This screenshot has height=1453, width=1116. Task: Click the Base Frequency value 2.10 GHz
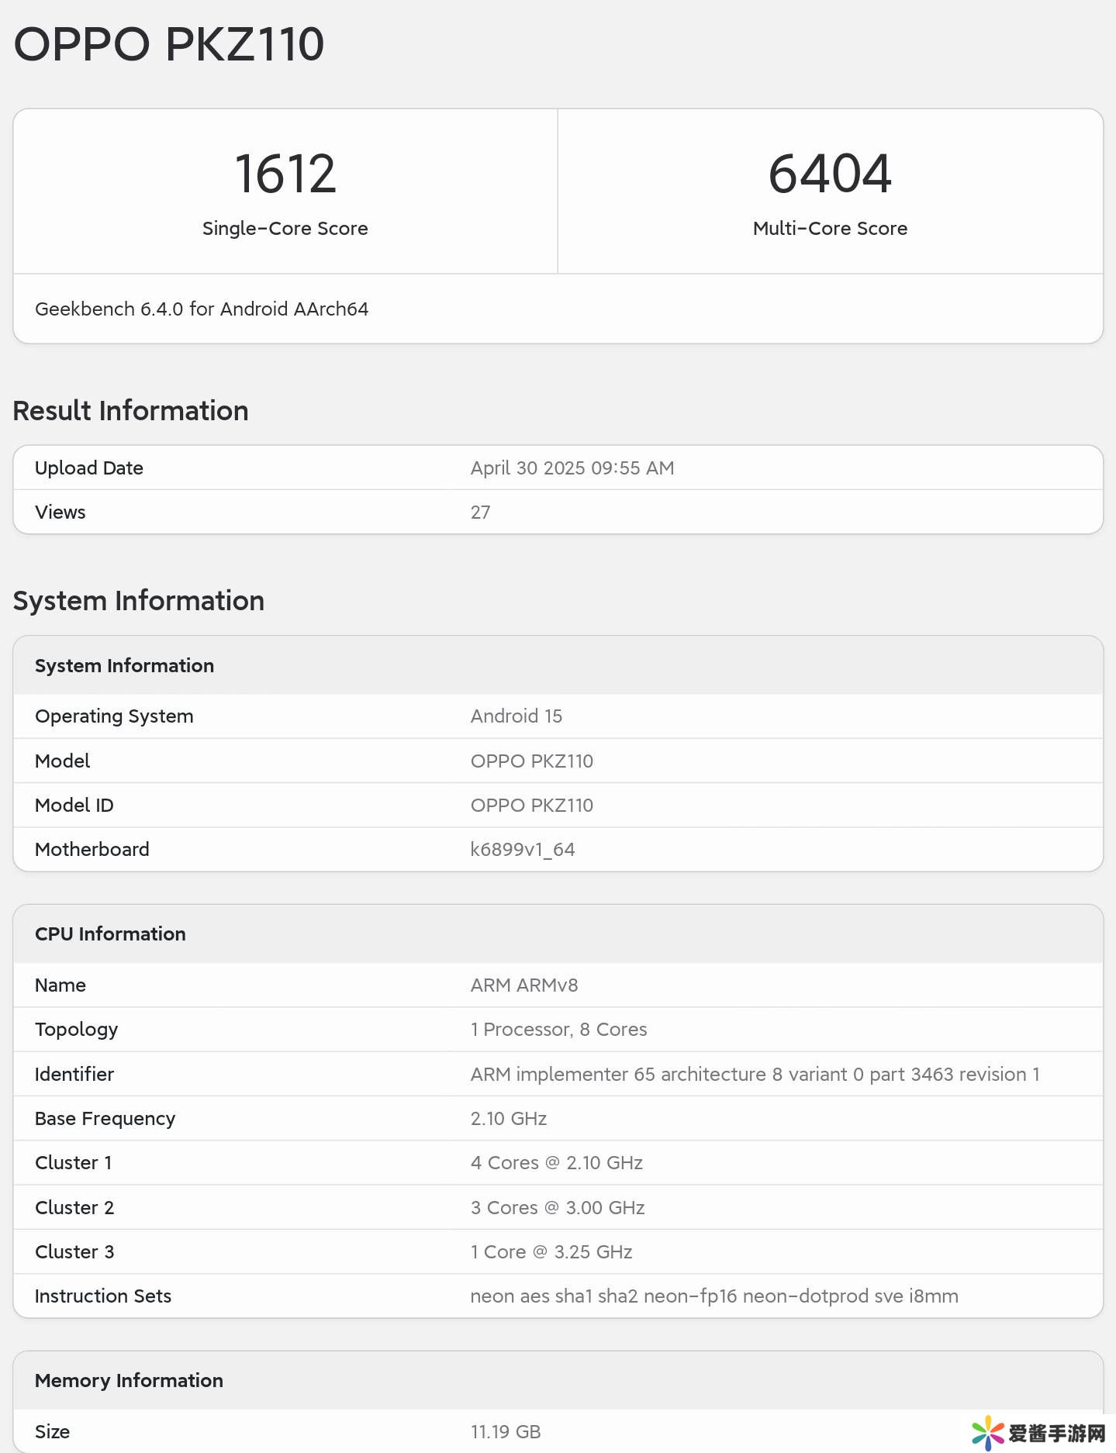click(508, 1119)
